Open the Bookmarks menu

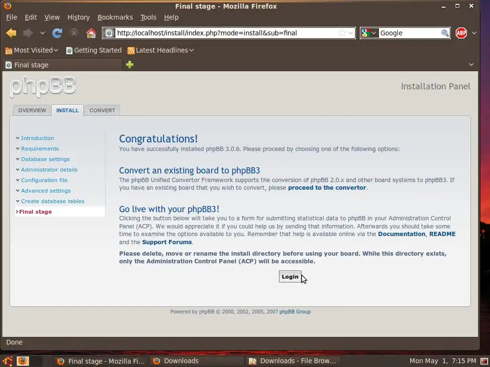pos(115,18)
